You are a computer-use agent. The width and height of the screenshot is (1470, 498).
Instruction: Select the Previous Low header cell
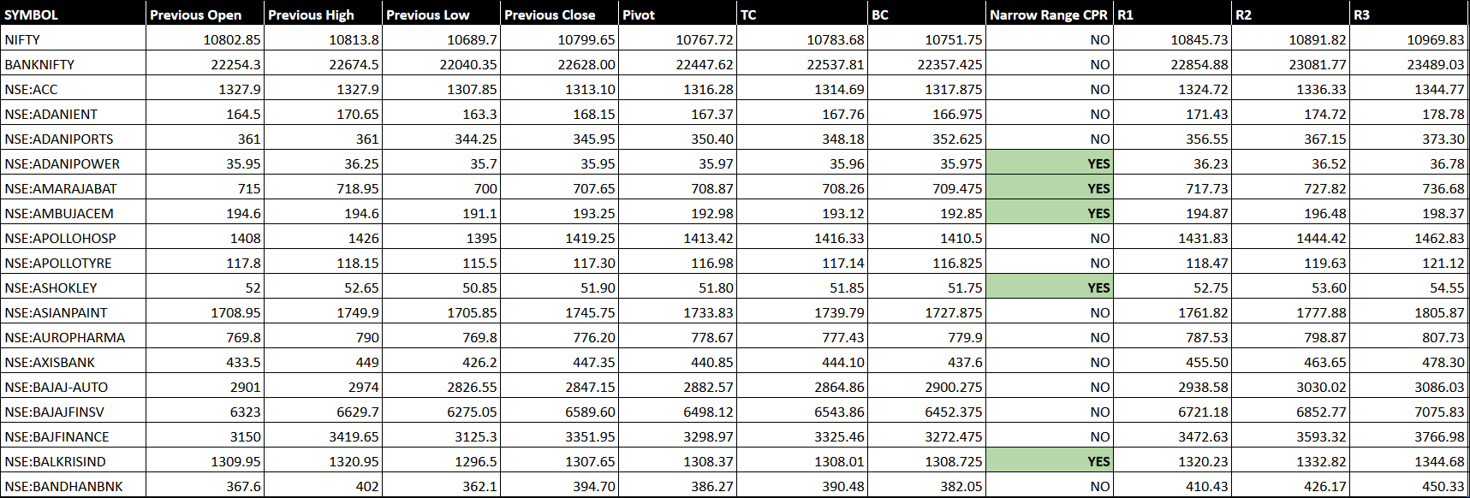click(441, 15)
